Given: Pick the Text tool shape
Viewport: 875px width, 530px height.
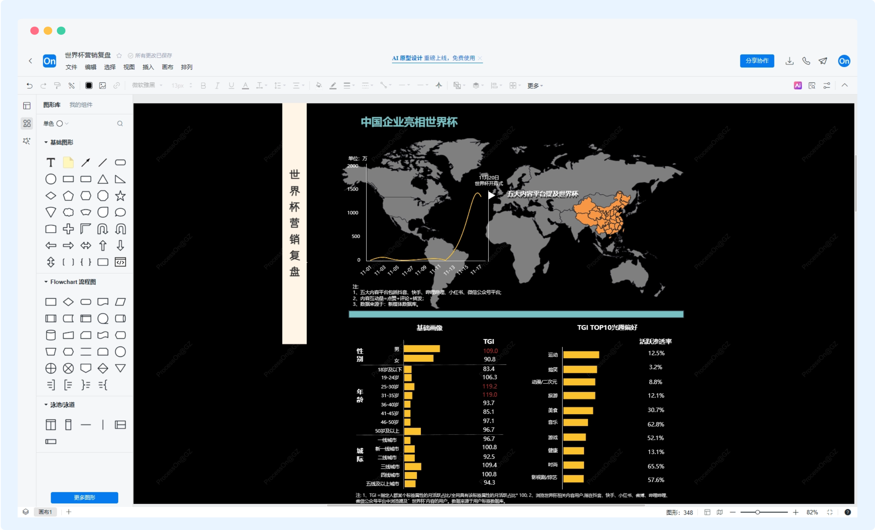Looking at the screenshot, I should point(51,162).
